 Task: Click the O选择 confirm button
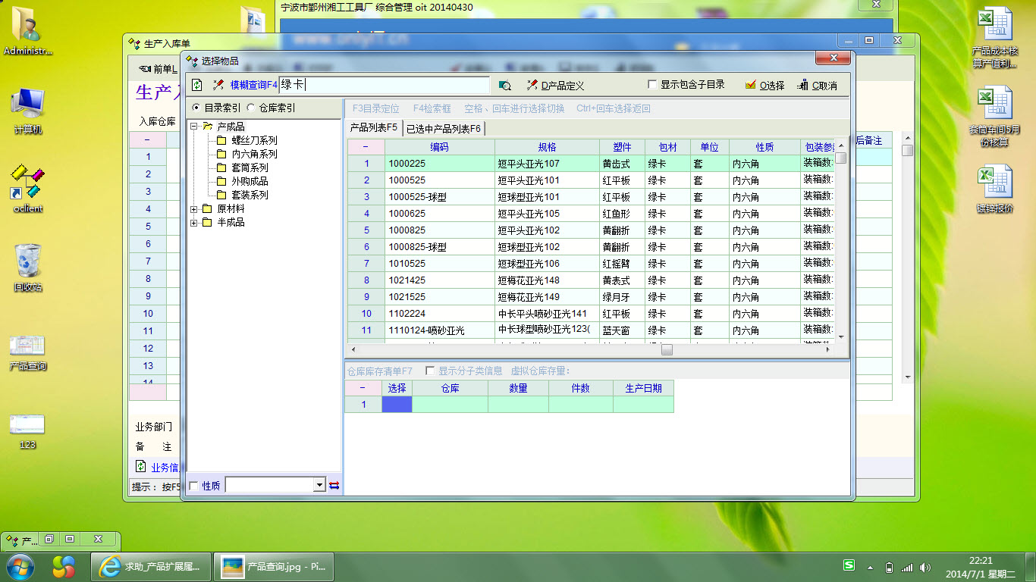point(765,86)
